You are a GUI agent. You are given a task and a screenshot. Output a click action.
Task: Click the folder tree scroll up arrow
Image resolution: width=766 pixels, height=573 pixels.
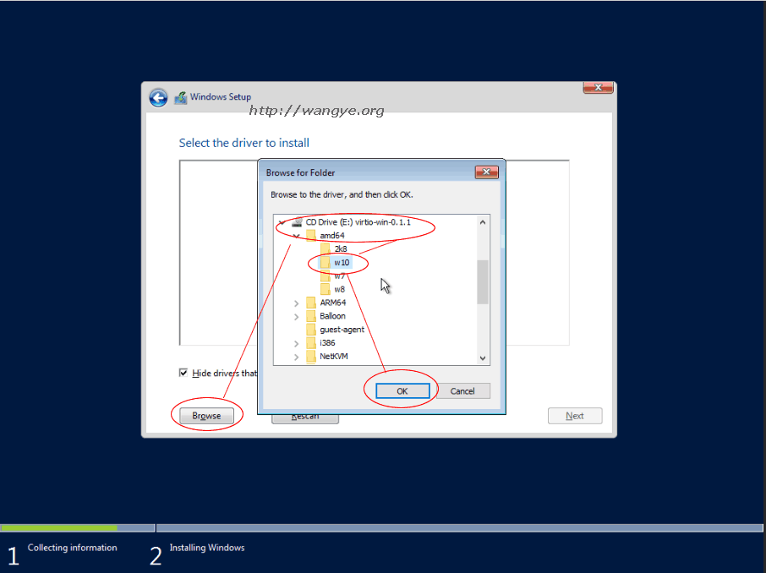click(483, 222)
